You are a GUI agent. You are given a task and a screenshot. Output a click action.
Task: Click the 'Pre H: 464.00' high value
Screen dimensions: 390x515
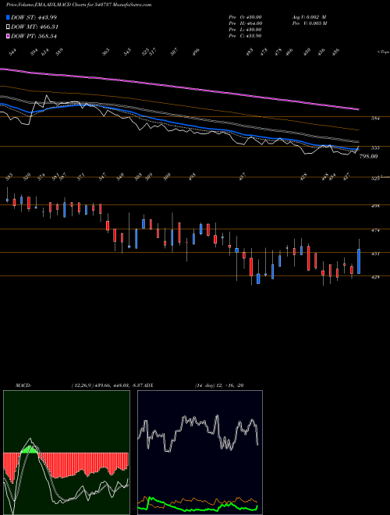click(x=245, y=23)
